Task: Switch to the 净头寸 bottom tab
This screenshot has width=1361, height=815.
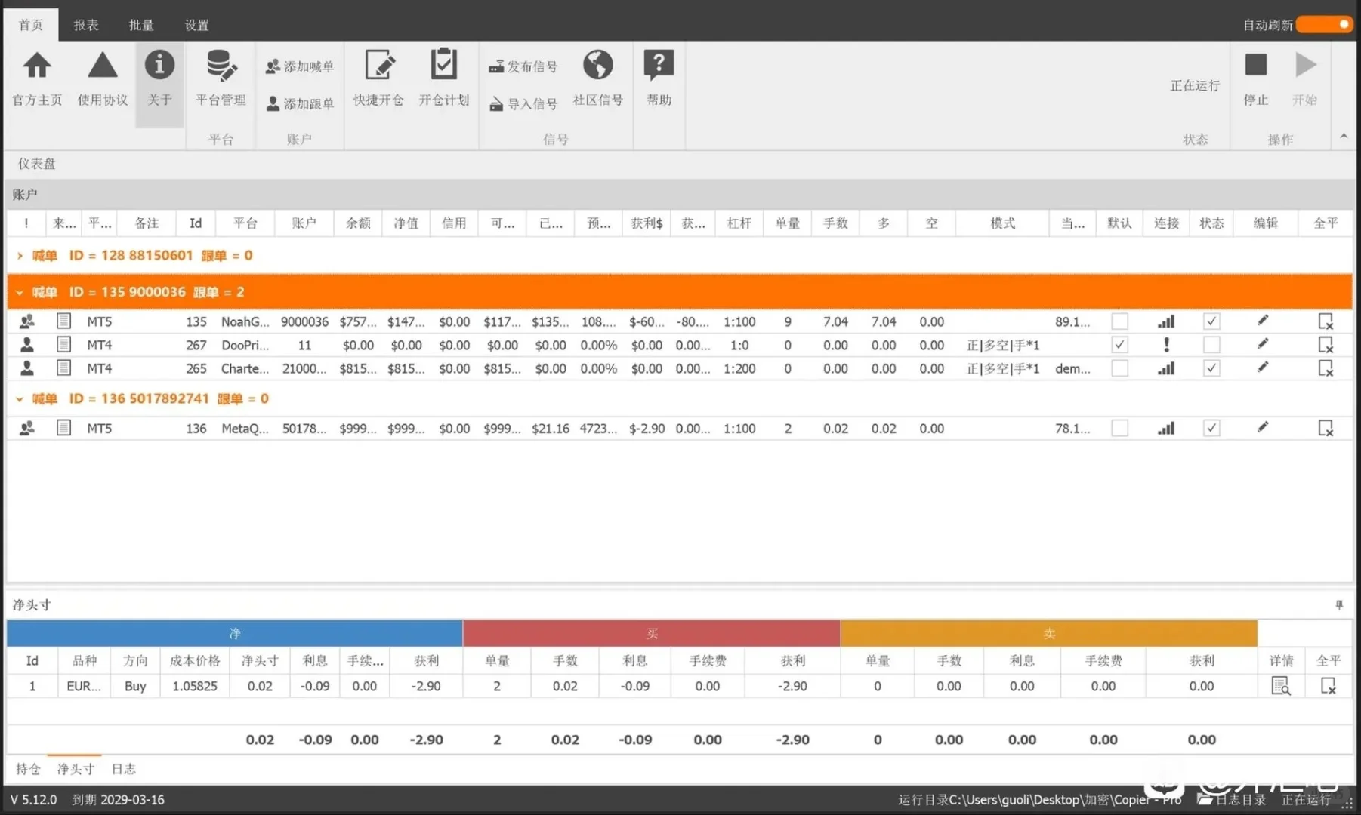Action: tap(76, 769)
